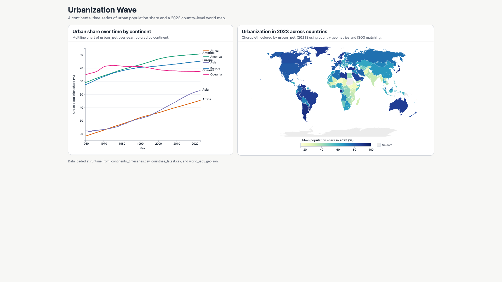This screenshot has width=502, height=282.
Task: Select Australia on the world map
Action: coord(398,106)
